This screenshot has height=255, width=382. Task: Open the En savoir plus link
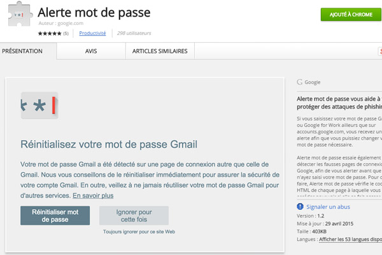93,196
